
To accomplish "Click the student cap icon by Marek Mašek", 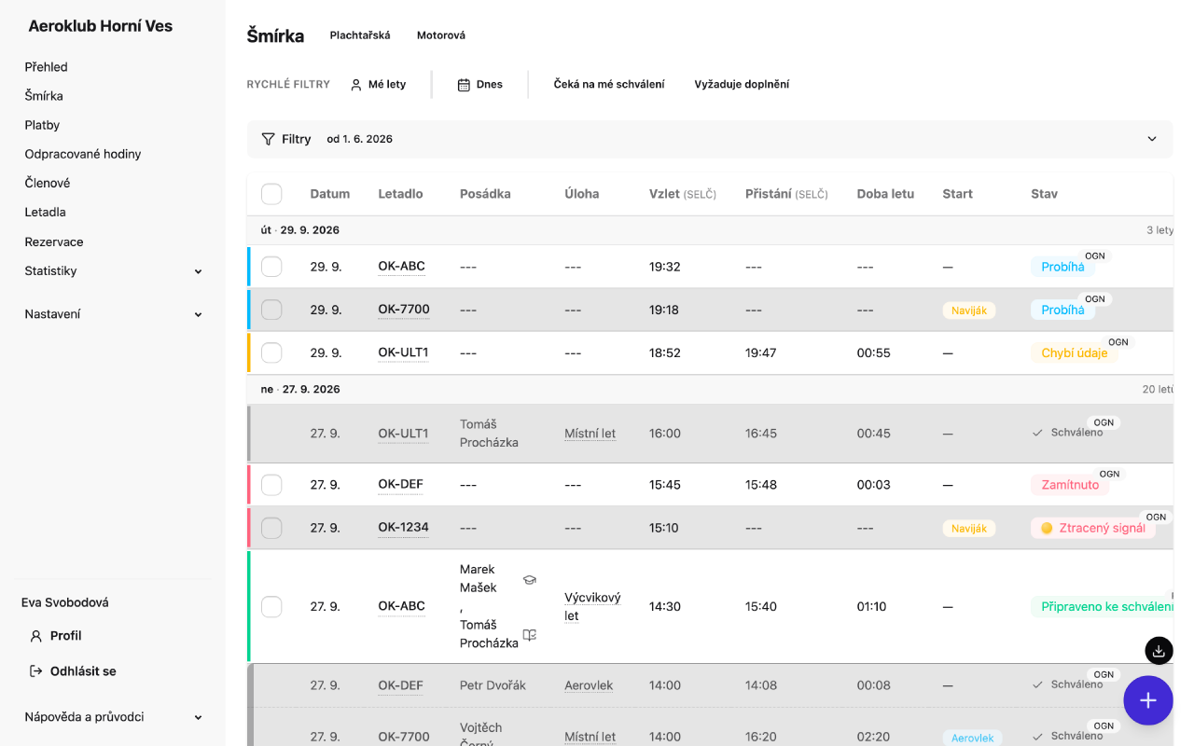I will (530, 579).
